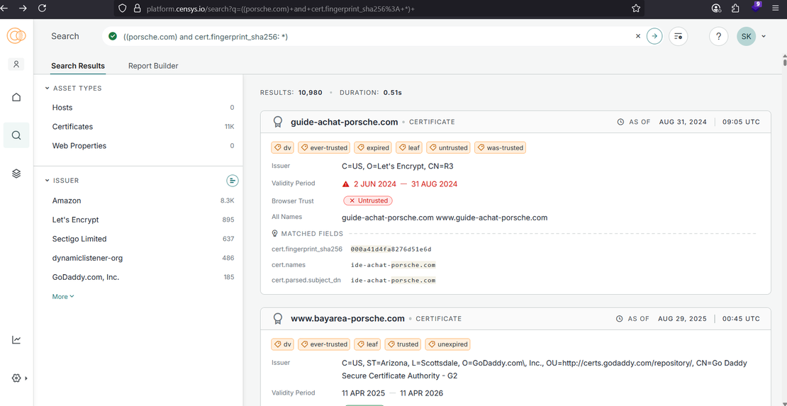Clear the search query with X
Screen dimensions: 787x406
[x=637, y=36]
